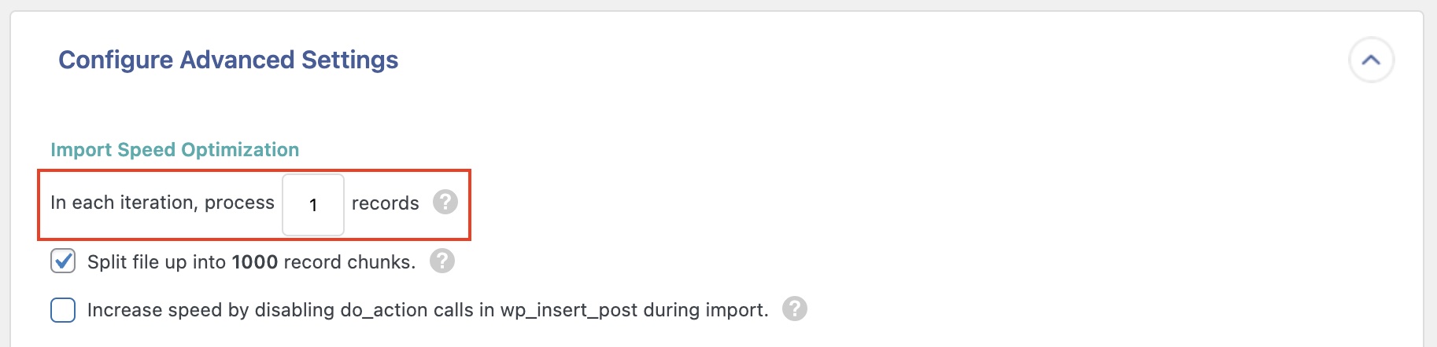The height and width of the screenshot is (347, 1437).
Task: Select the bold 1000 chunk size text
Action: (255, 261)
